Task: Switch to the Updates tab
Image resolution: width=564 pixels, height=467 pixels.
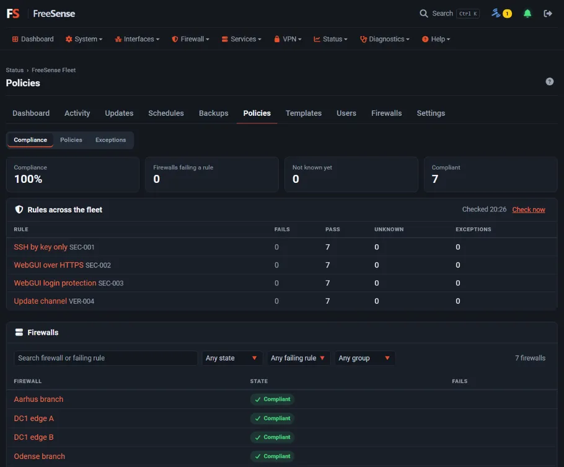Action: (x=119, y=113)
